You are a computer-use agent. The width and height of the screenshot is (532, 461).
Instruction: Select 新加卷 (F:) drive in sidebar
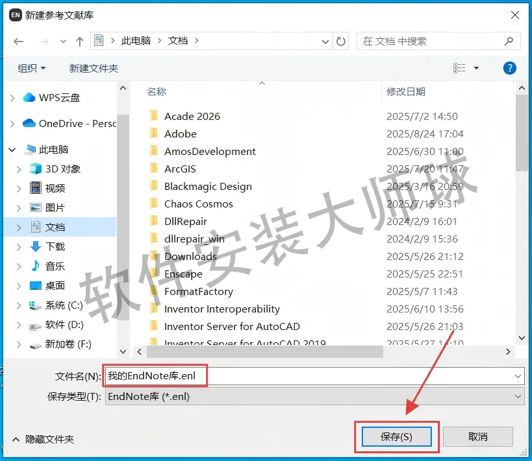[60, 344]
